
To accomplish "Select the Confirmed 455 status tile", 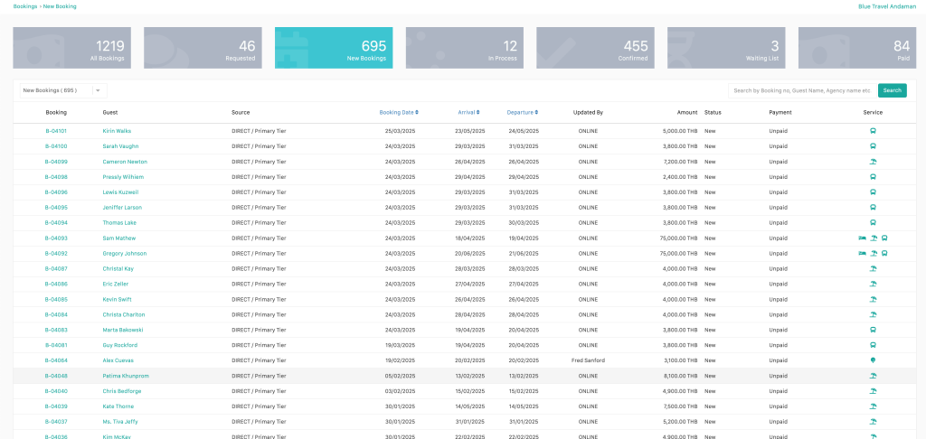I will coord(595,48).
